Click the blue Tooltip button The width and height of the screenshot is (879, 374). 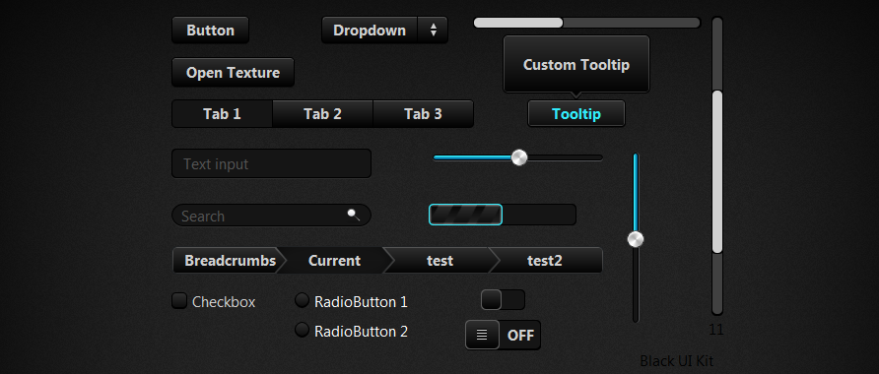(x=576, y=114)
